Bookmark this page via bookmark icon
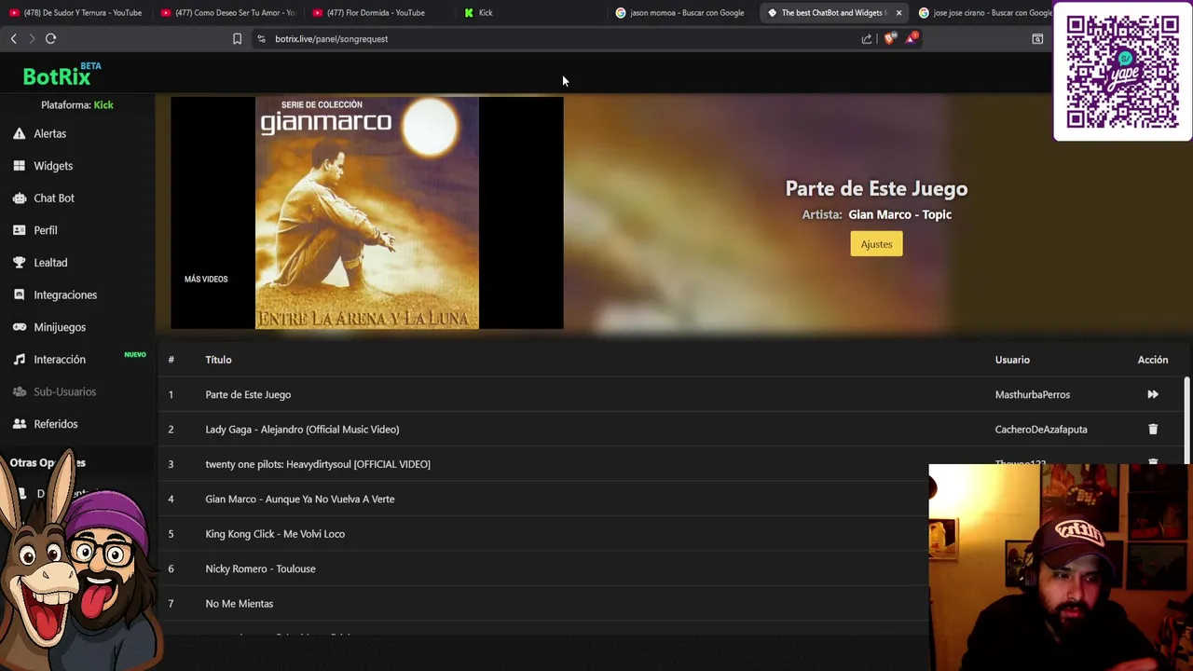1193x671 pixels. pos(237,39)
